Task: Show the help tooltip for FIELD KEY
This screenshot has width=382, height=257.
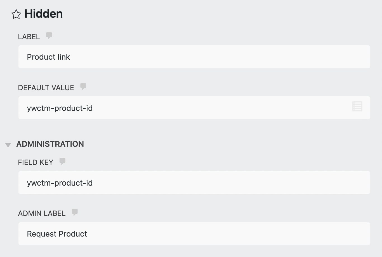Action: pyautogui.click(x=62, y=161)
